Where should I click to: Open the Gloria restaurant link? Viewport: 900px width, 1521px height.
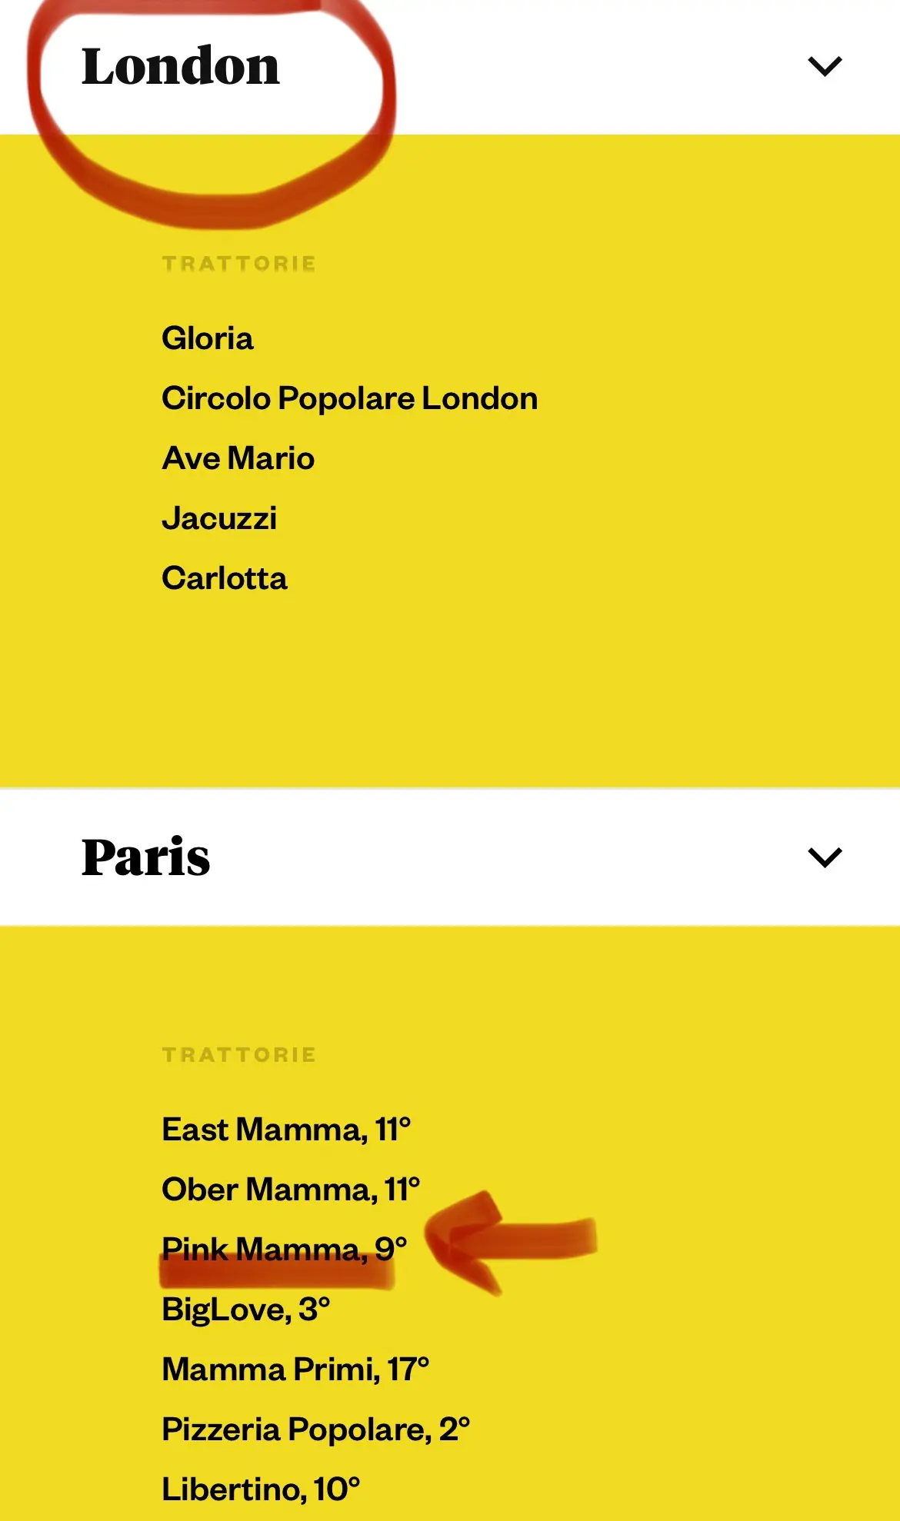point(208,338)
